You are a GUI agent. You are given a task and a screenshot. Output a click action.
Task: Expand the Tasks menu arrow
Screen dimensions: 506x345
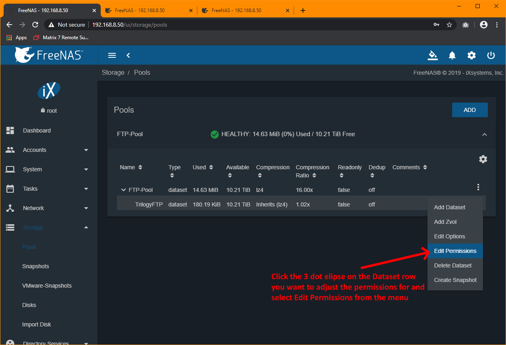[86, 189]
